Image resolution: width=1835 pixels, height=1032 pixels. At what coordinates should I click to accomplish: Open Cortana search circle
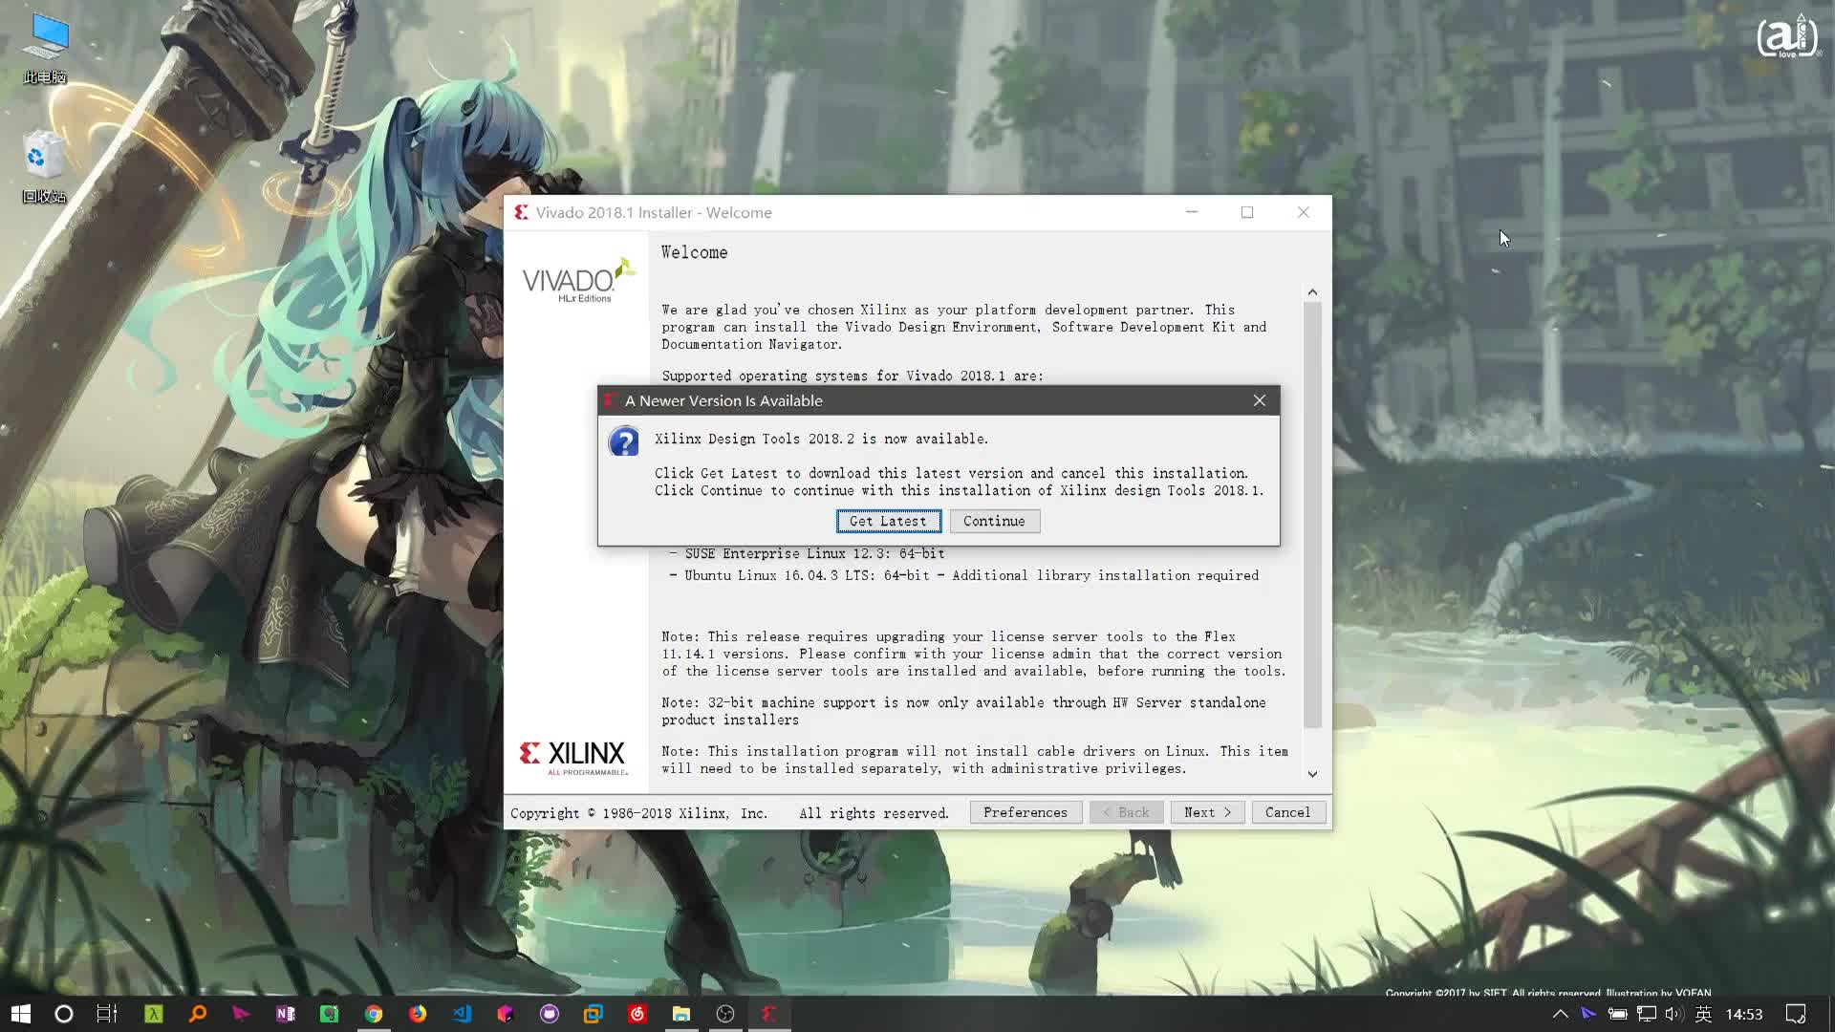pyautogui.click(x=64, y=1014)
